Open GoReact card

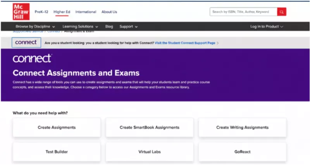pos(243,152)
